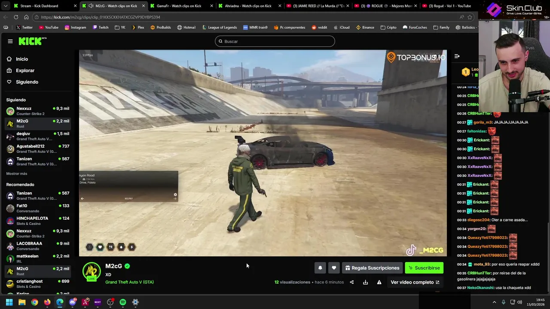
Task: Open Binance bookmark
Action: pyautogui.click(x=365, y=27)
